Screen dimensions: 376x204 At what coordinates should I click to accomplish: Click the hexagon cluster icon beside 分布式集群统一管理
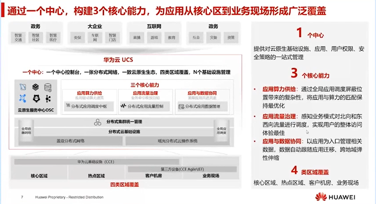(98, 122)
